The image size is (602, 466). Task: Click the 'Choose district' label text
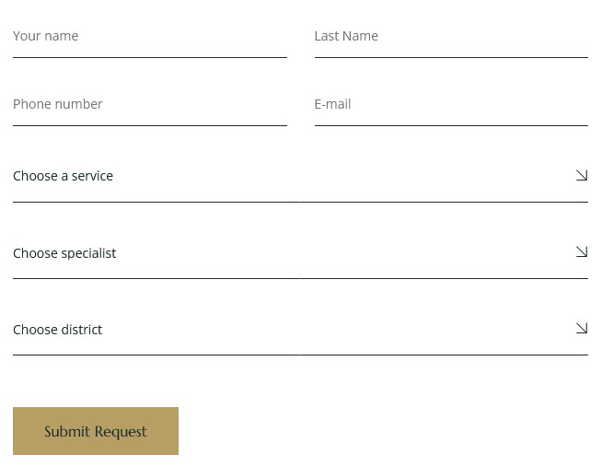point(58,330)
